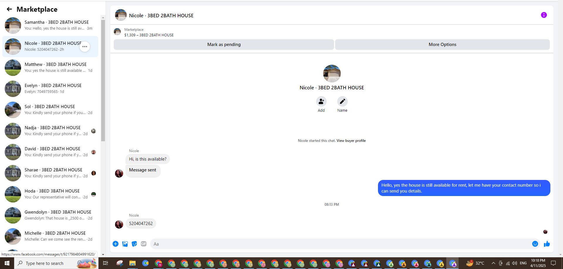This screenshot has width=563, height=269.
Task: Click Nicole's avatar beside the 5204047262 message
Action: (x=119, y=224)
